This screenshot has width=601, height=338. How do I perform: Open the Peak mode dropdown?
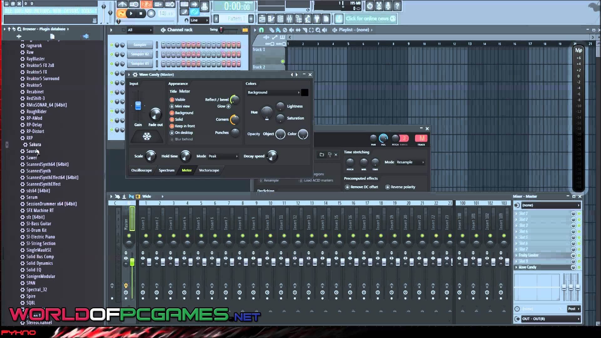223,156
